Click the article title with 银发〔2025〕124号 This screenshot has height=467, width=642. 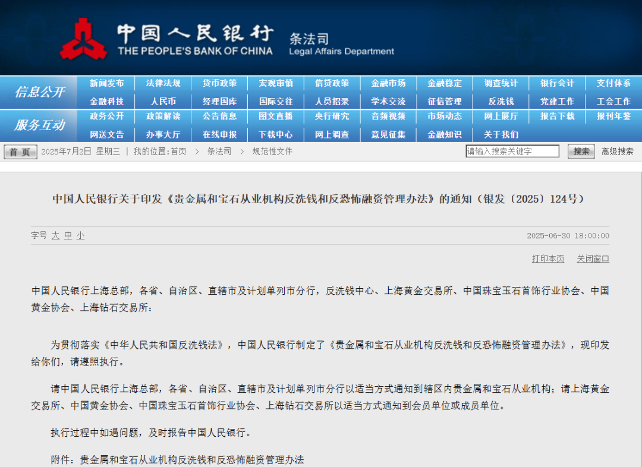tap(320, 199)
